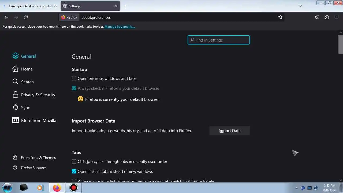
Task: Click the Import Data button
Action: click(230, 131)
